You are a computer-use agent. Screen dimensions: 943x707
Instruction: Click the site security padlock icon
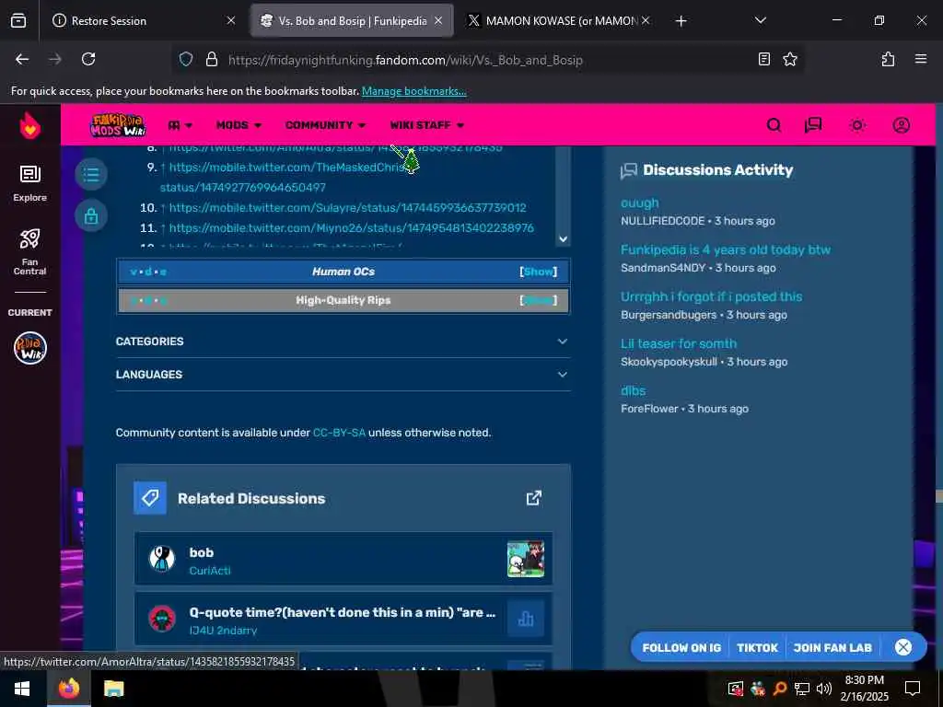211,60
